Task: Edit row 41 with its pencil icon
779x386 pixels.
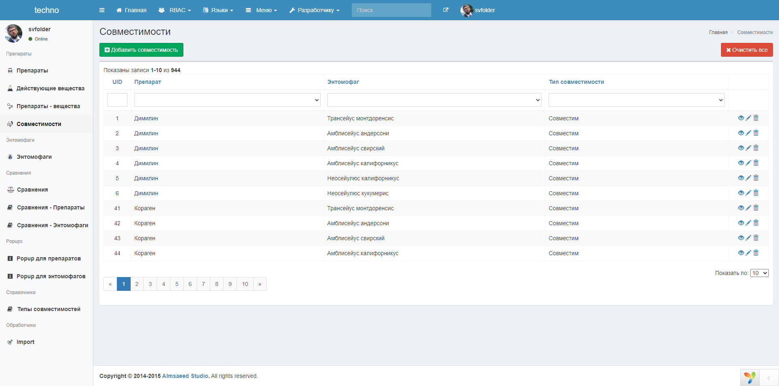Action: 749,208
